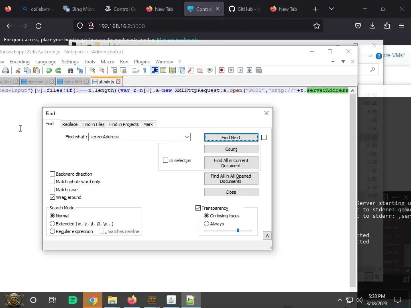Click the macro Playback icon
The height and width of the screenshot is (308, 411).
tap(240, 70)
